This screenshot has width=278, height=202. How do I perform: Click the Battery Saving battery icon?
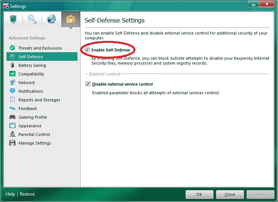click(x=12, y=65)
